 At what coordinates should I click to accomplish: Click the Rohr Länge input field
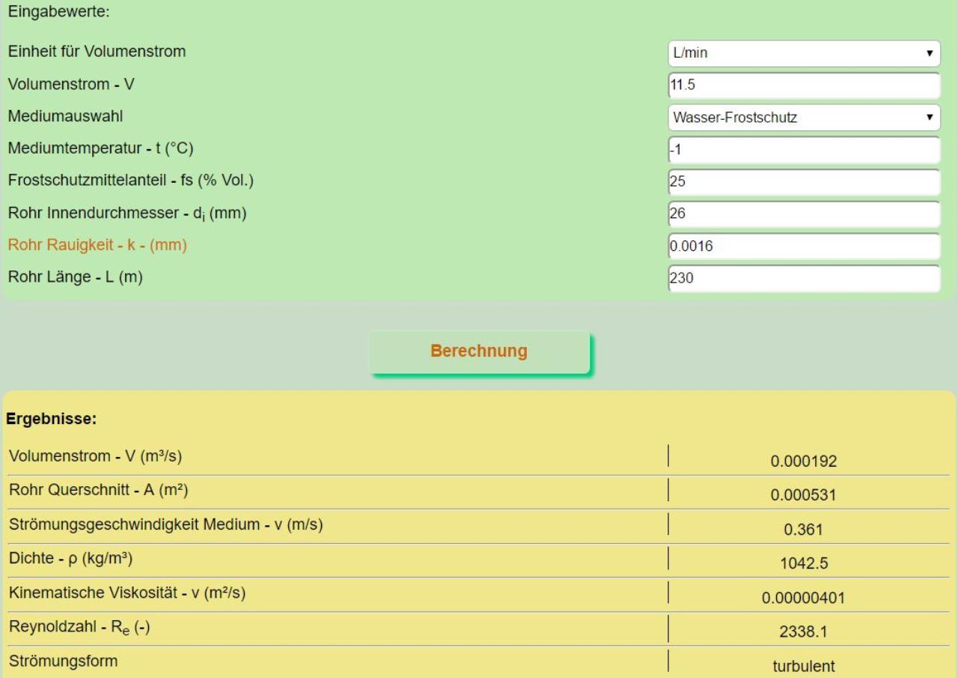coord(803,279)
